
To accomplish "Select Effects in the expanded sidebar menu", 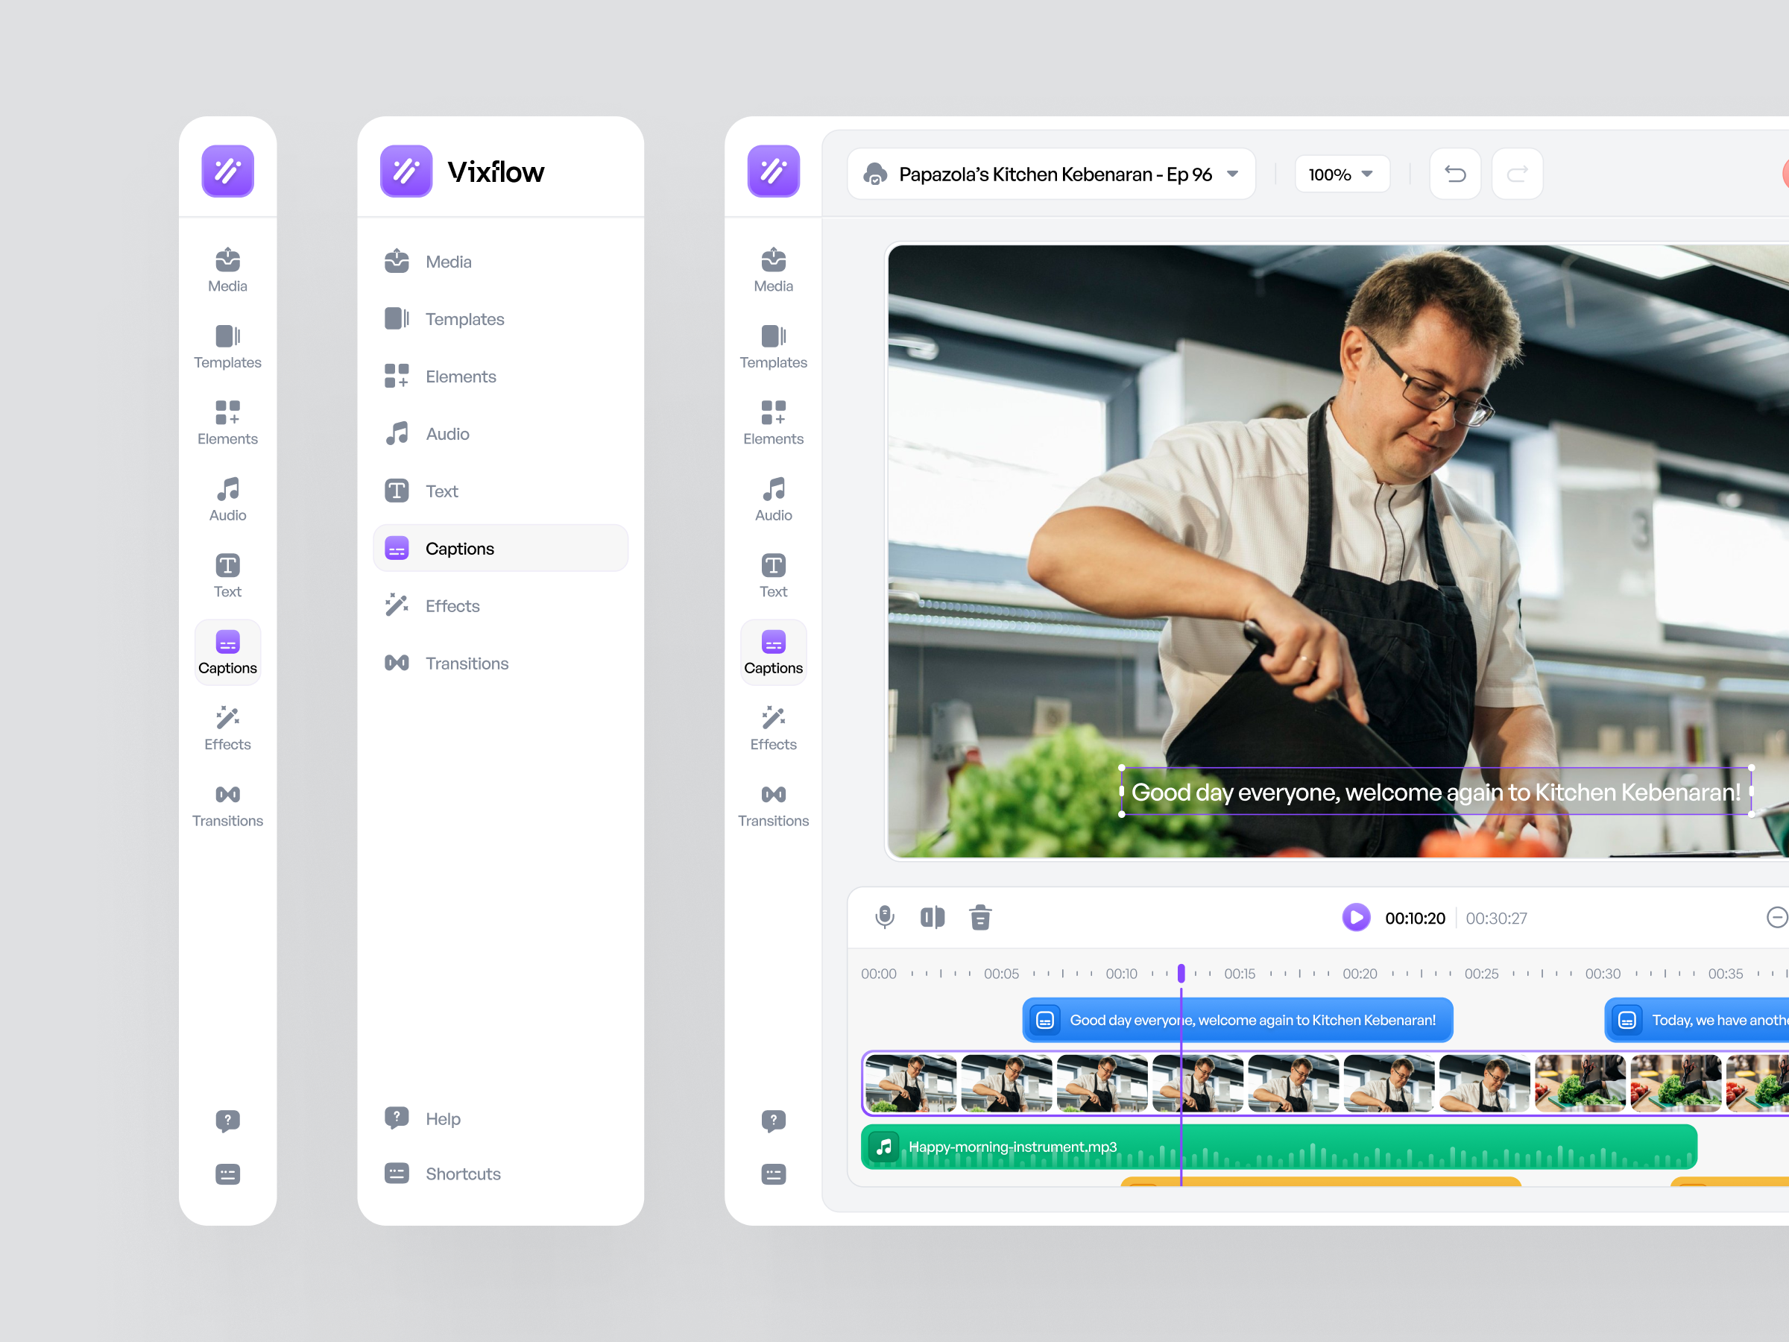I will pyautogui.click(x=452, y=606).
